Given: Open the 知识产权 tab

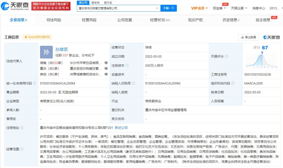Looking at the screenshot, I should [x=196, y=20].
